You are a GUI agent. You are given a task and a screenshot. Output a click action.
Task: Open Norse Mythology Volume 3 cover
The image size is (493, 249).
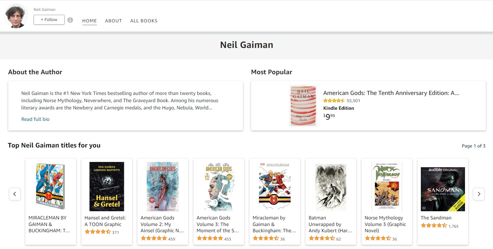(x=387, y=186)
